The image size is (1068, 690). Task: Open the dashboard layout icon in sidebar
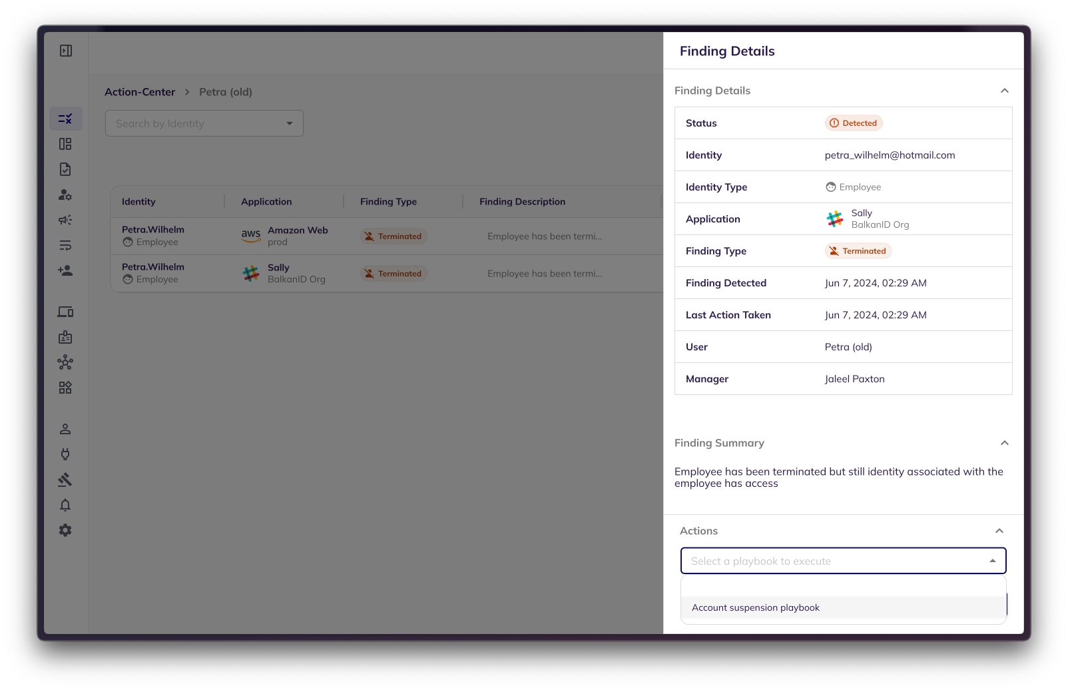tap(65, 144)
